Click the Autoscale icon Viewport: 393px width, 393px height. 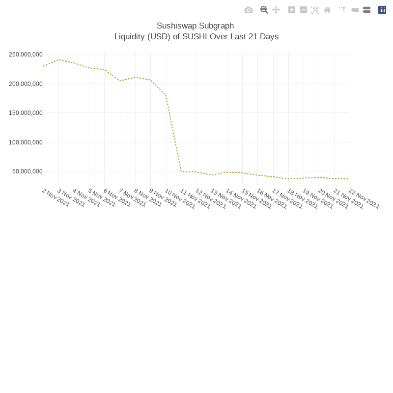pyautogui.click(x=315, y=10)
